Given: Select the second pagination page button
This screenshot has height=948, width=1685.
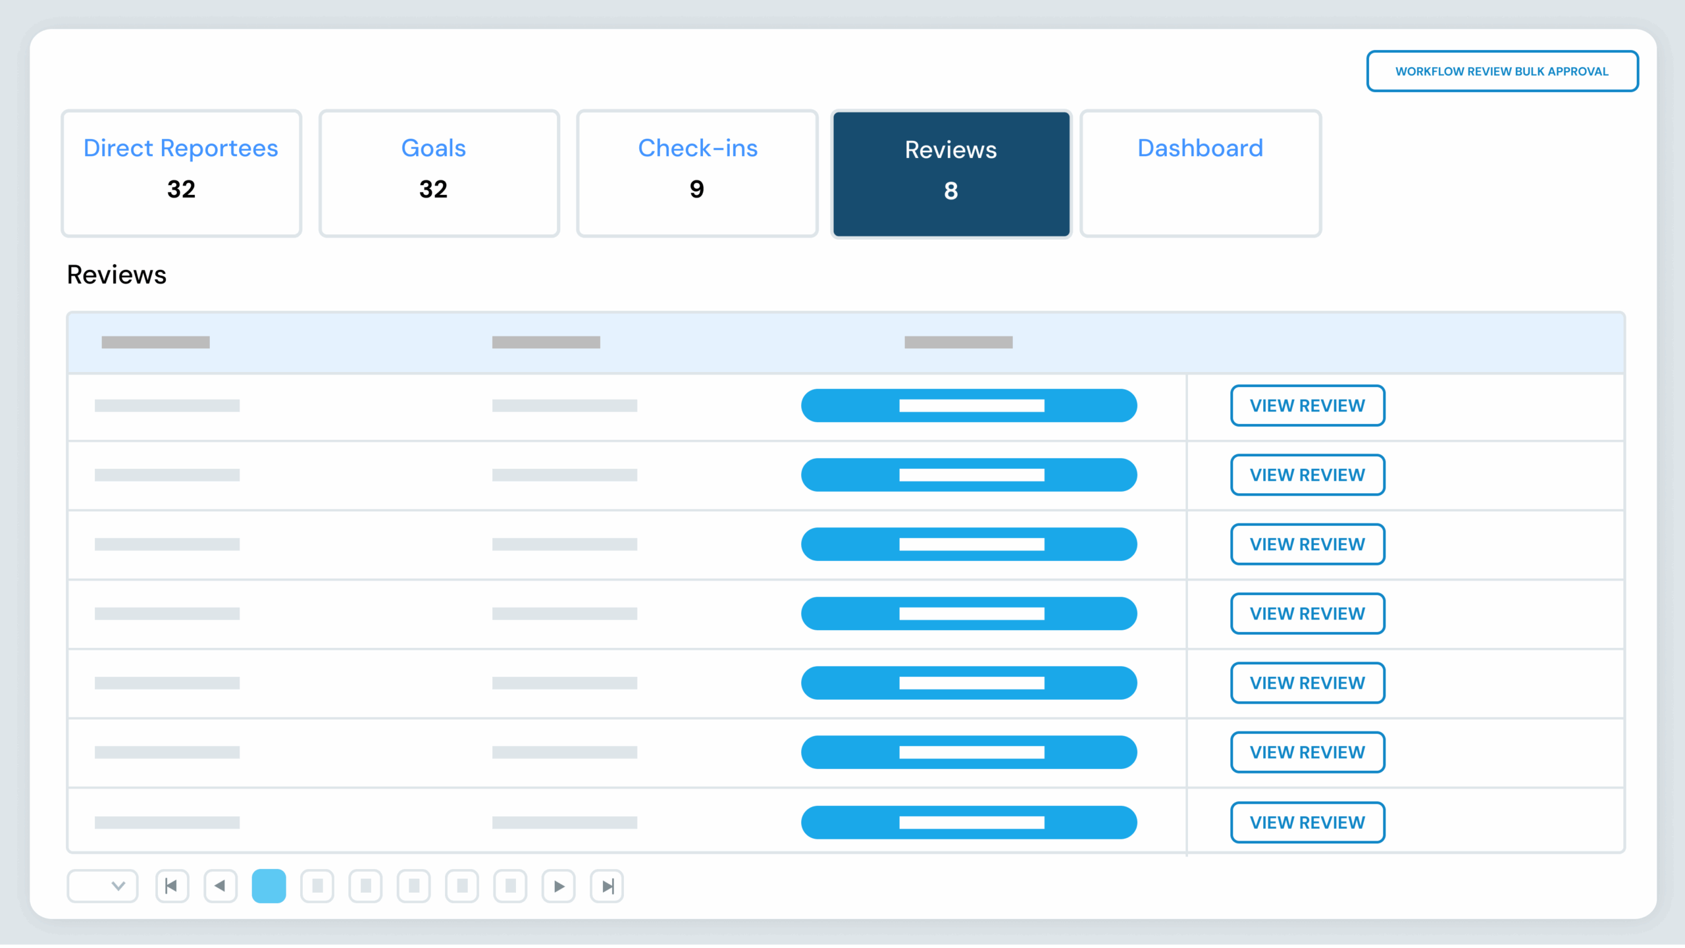Looking at the screenshot, I should [317, 886].
